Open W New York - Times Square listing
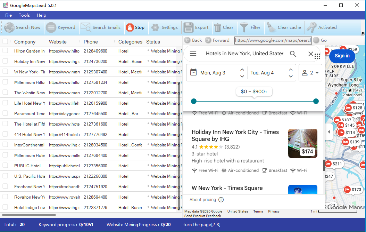Viewport: 366px width, 232px height. click(227, 188)
